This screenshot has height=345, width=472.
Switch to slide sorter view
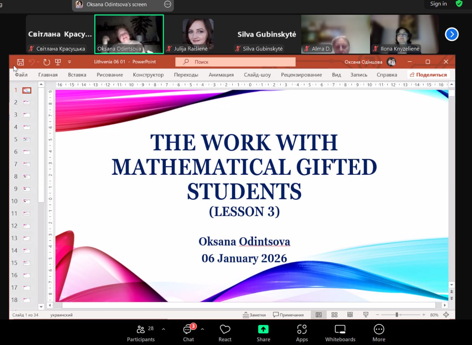[x=334, y=315]
